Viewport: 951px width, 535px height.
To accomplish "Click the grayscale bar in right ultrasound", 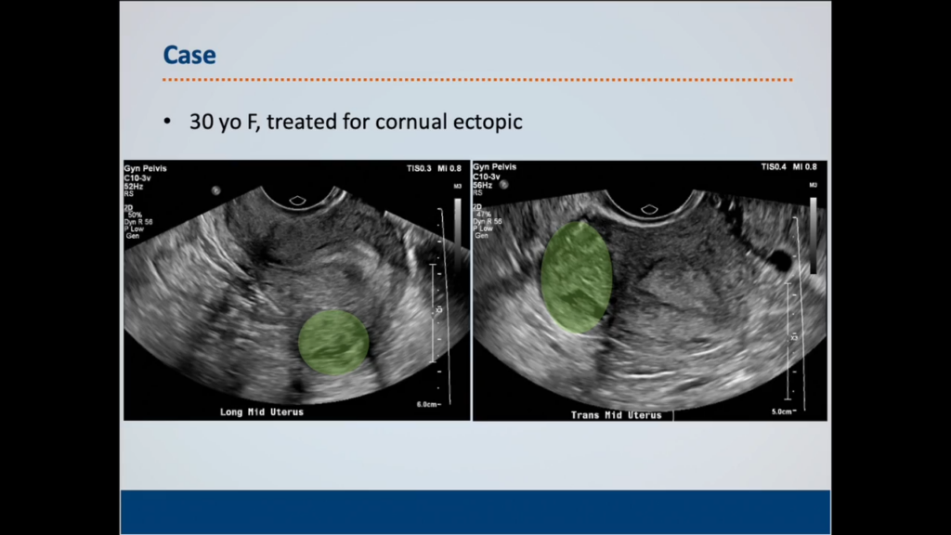I will point(814,235).
